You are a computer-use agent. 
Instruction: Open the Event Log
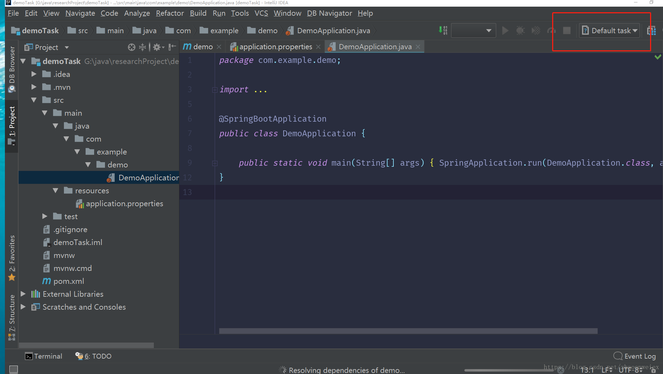click(635, 356)
